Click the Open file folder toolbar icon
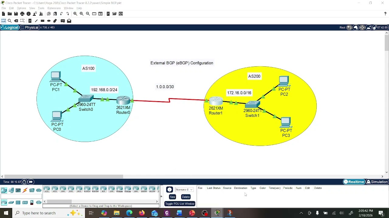 (10, 14)
